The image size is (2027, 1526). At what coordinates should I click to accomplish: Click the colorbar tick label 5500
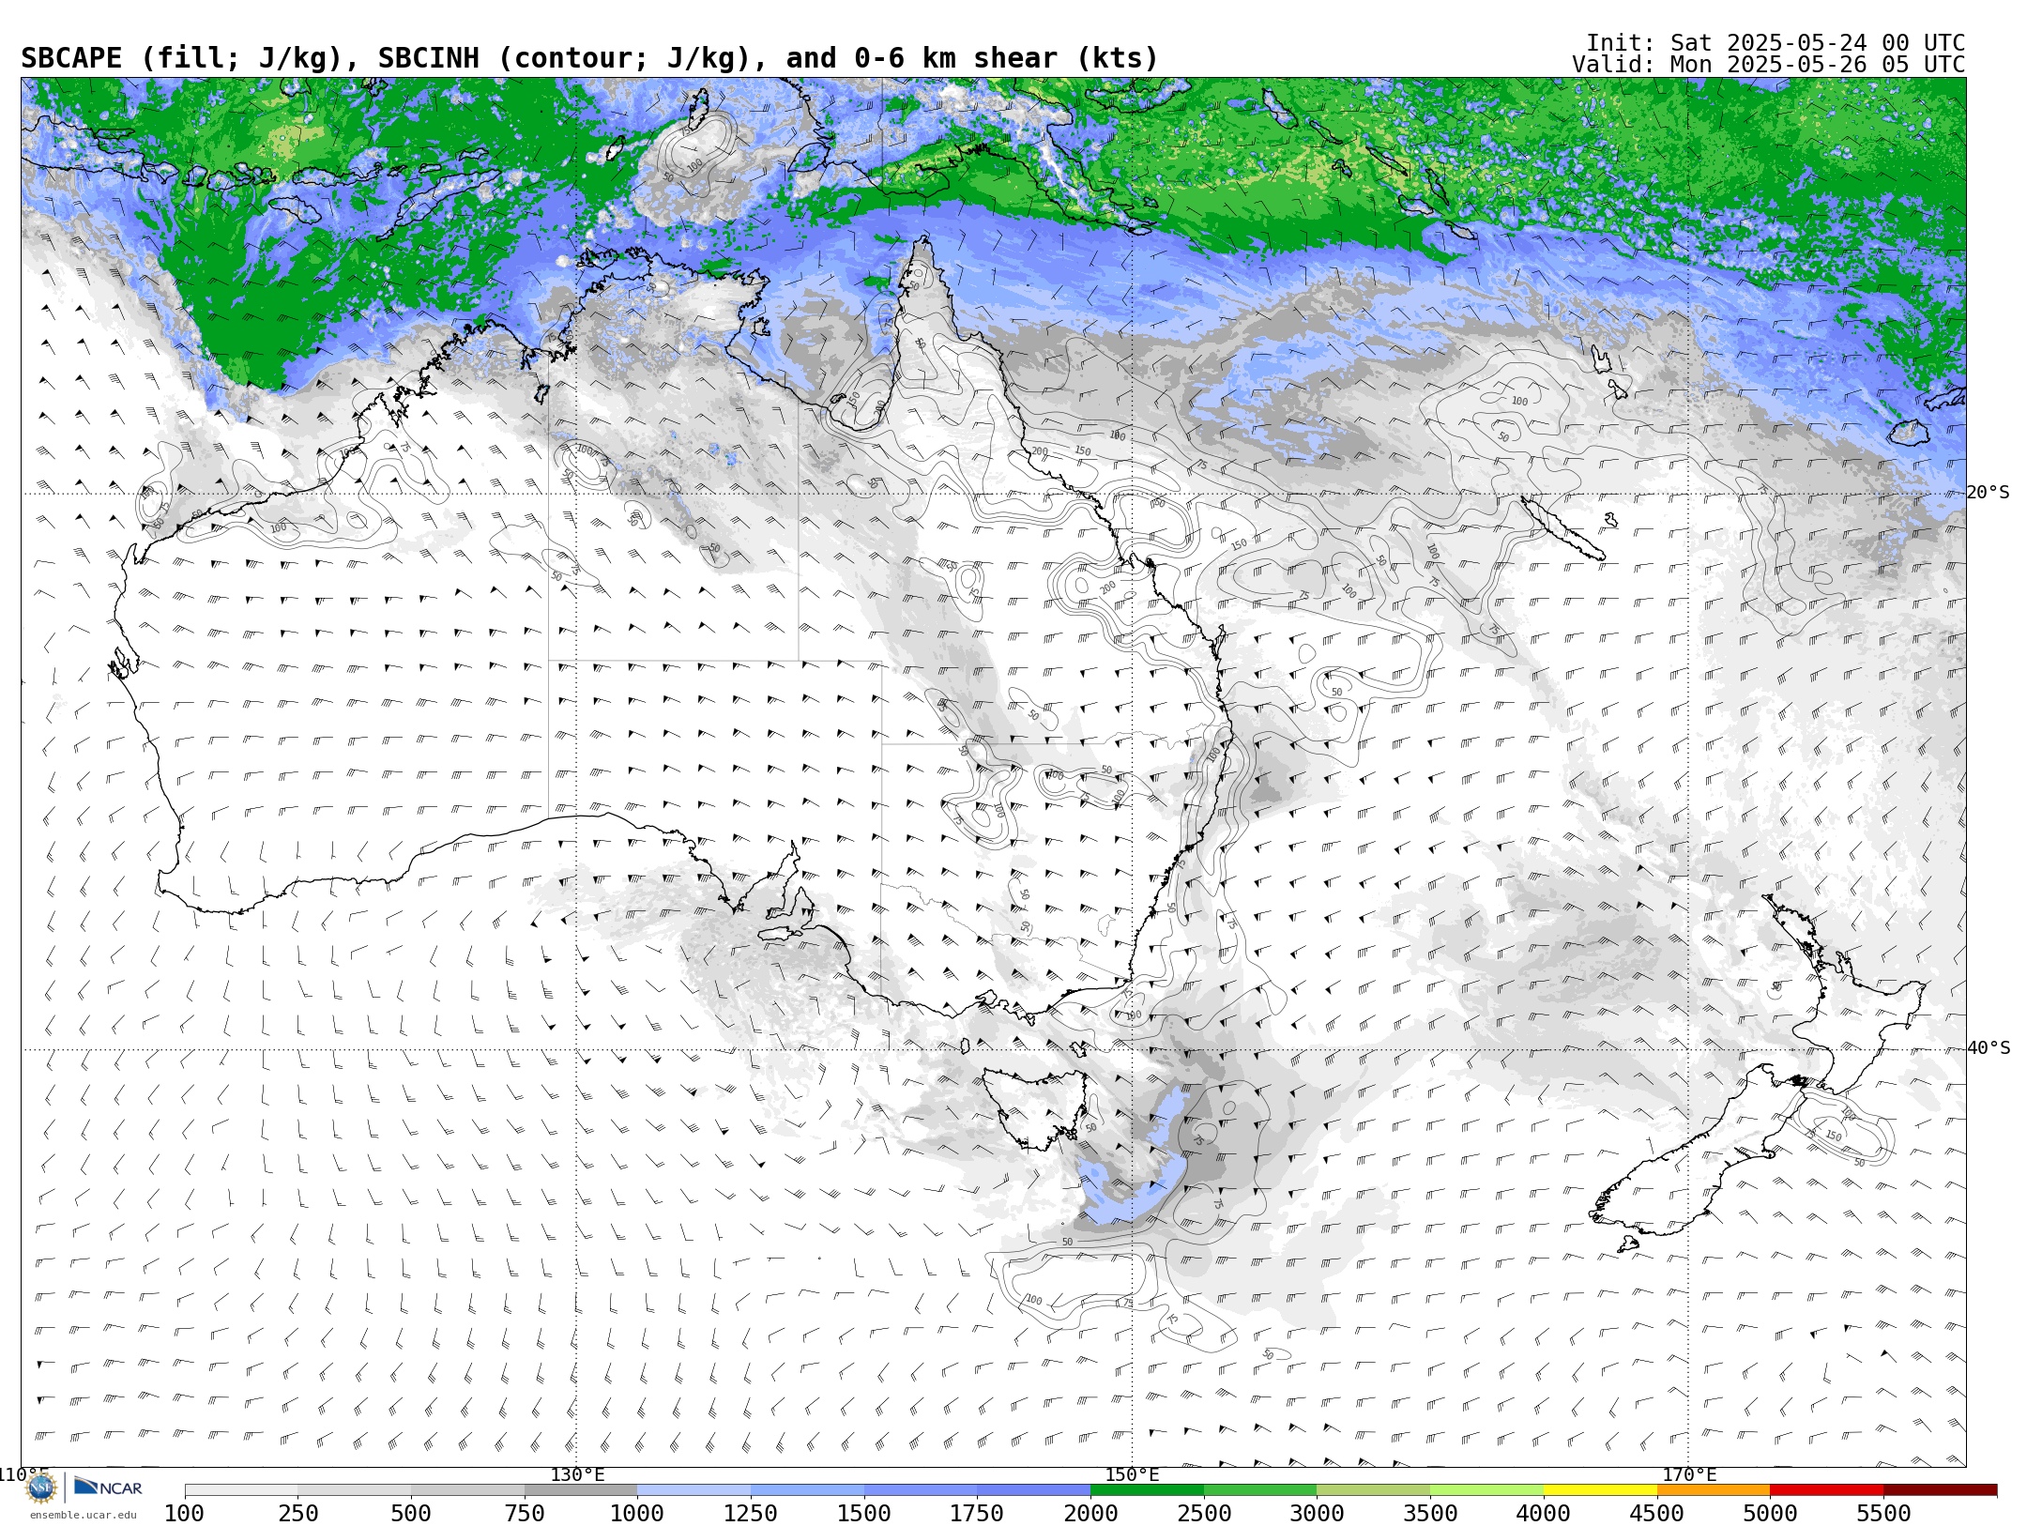click(x=1883, y=1514)
